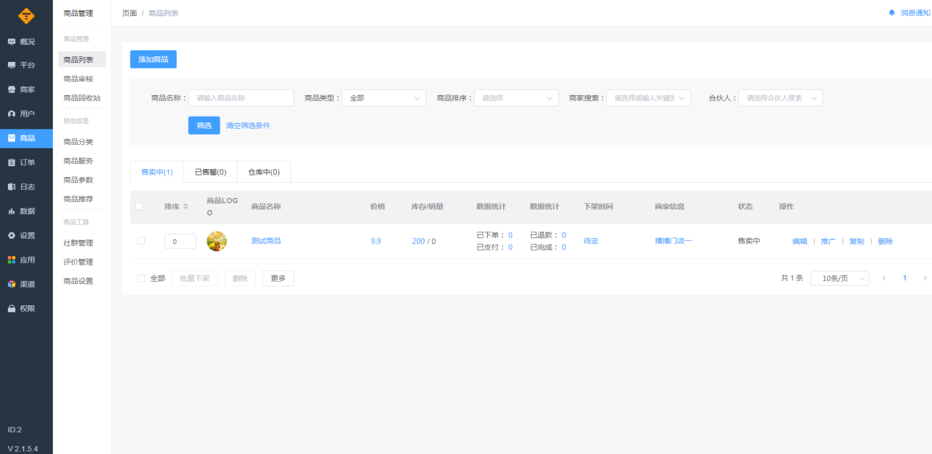Enable the 全部 checkbox at table bottom
The image size is (932, 454).
pos(141,278)
